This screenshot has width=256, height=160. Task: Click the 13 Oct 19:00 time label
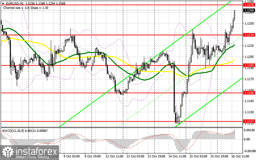[156, 156]
